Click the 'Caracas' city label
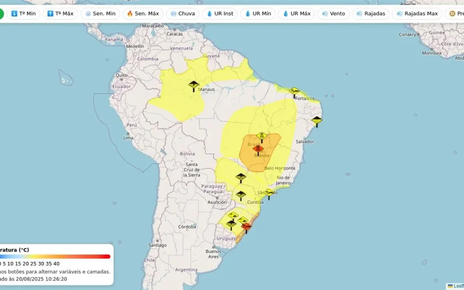Screen dimensions: 464x290 click(x=175, y=34)
